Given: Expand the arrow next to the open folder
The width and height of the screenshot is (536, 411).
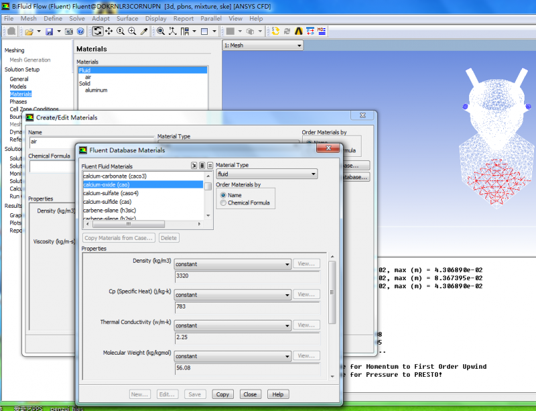Looking at the screenshot, I should point(39,32).
